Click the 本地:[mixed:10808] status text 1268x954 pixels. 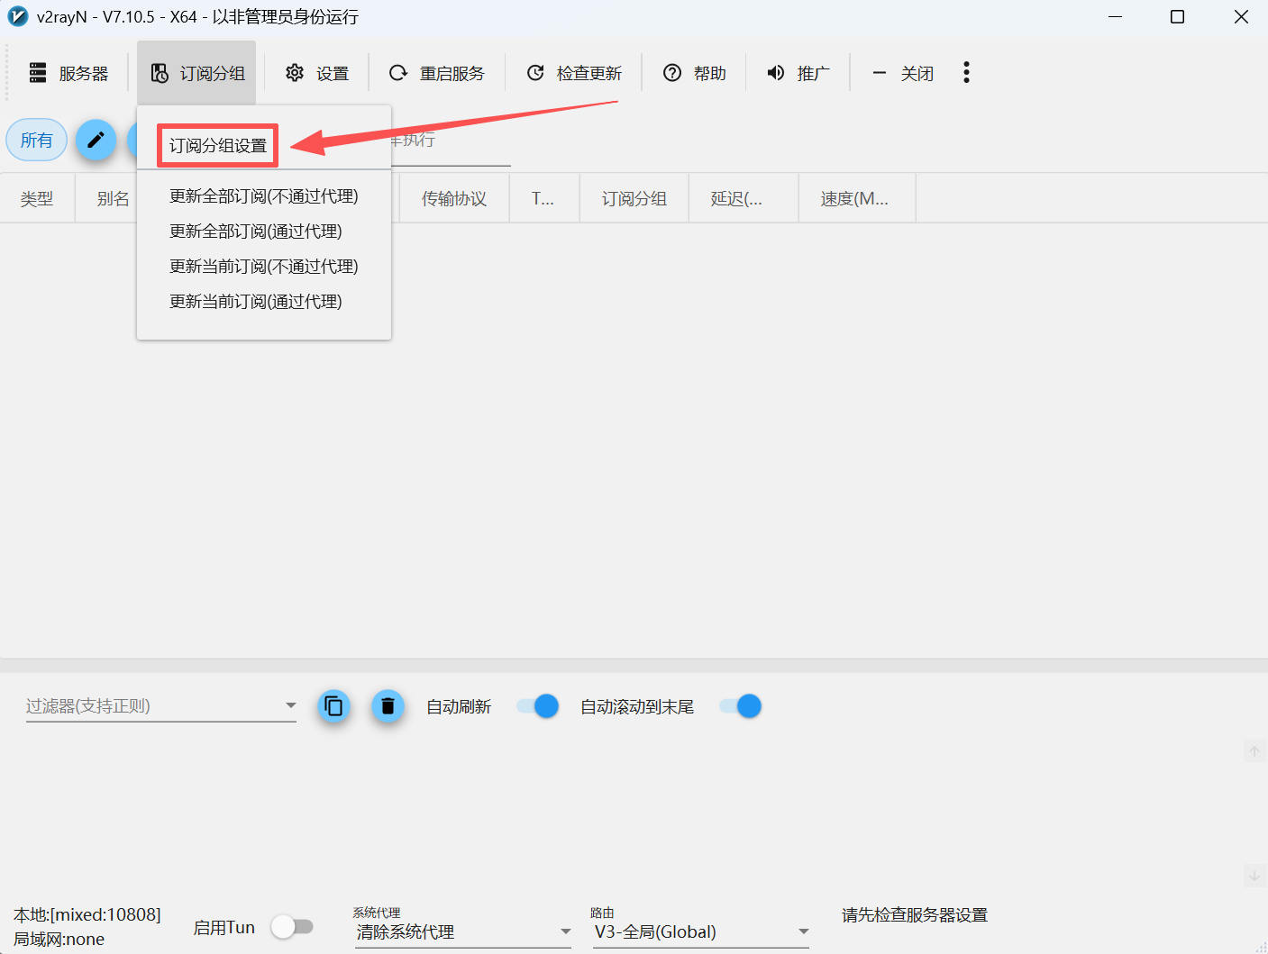point(87,914)
